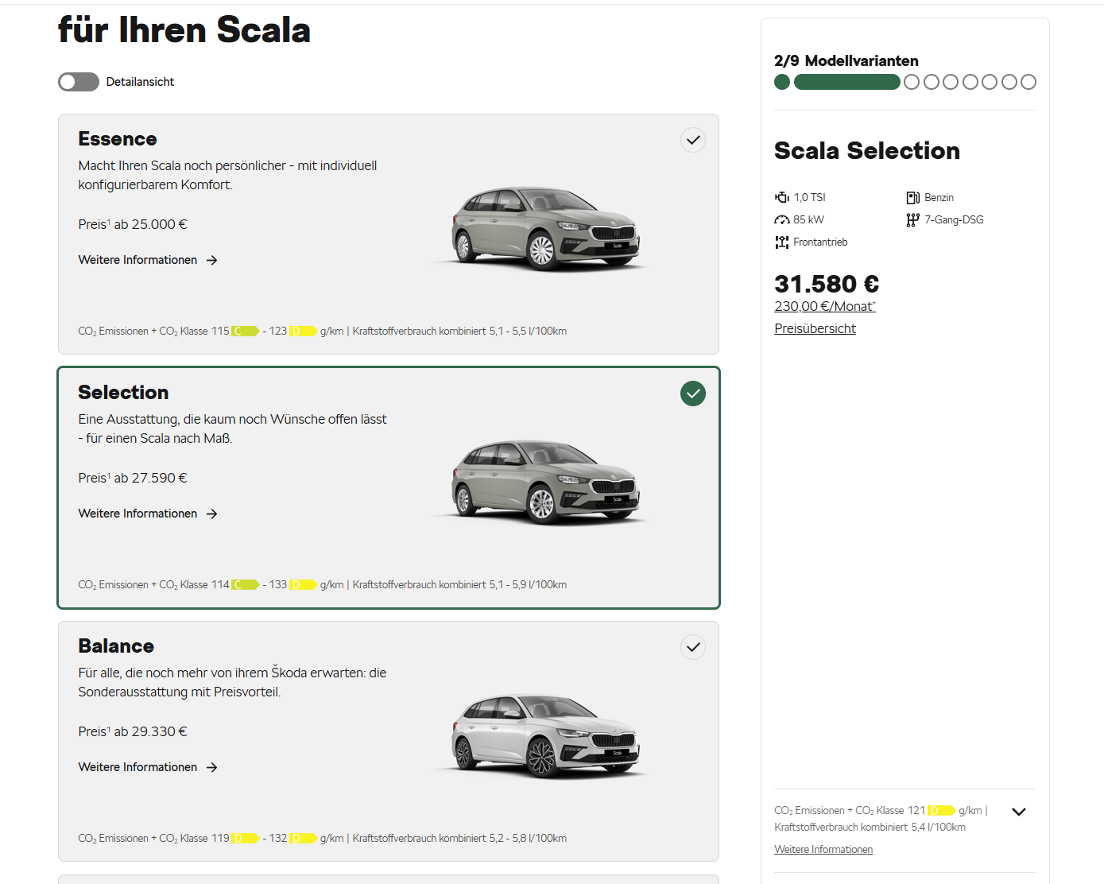Click the speedometer icon beside 85 kW

point(782,219)
